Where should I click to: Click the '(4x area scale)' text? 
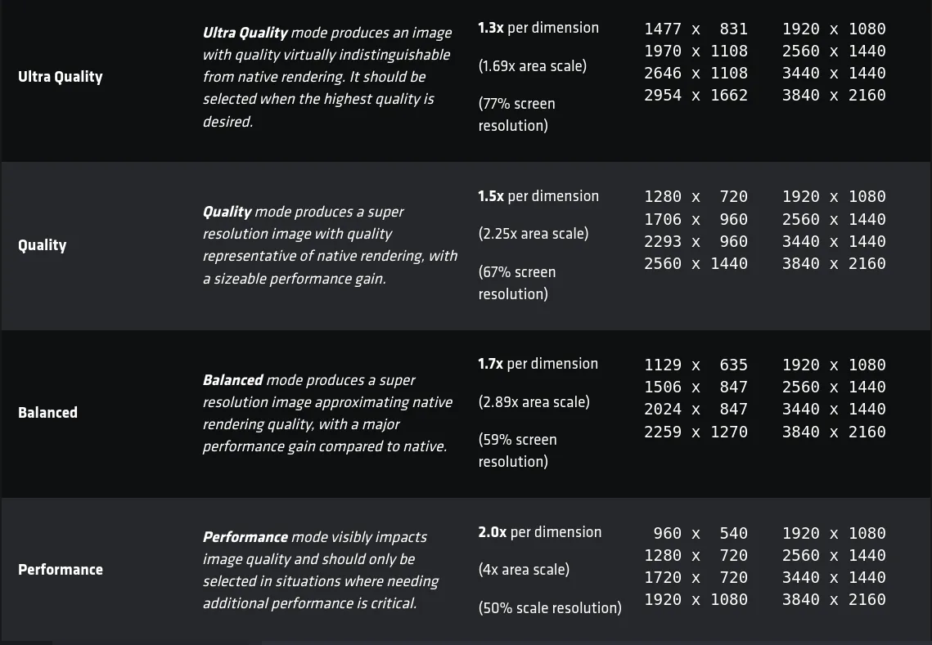[524, 570]
